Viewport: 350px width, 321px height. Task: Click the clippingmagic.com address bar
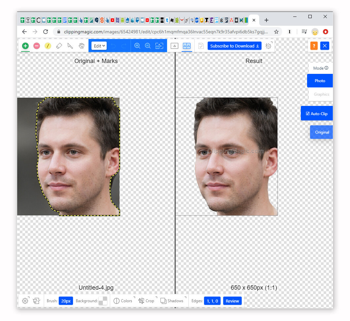(166, 32)
